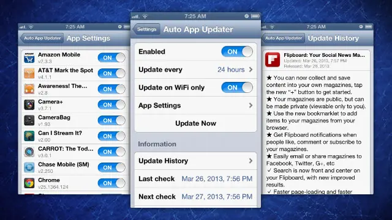Tap Auto App Updater title

(x=198, y=29)
